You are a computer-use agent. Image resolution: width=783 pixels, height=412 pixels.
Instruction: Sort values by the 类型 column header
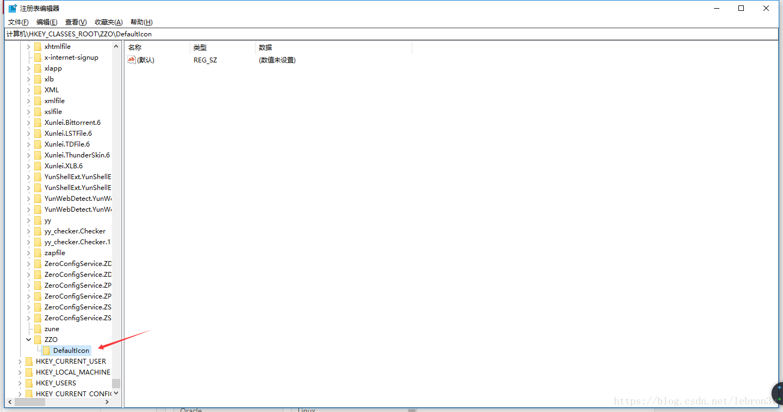(x=200, y=47)
